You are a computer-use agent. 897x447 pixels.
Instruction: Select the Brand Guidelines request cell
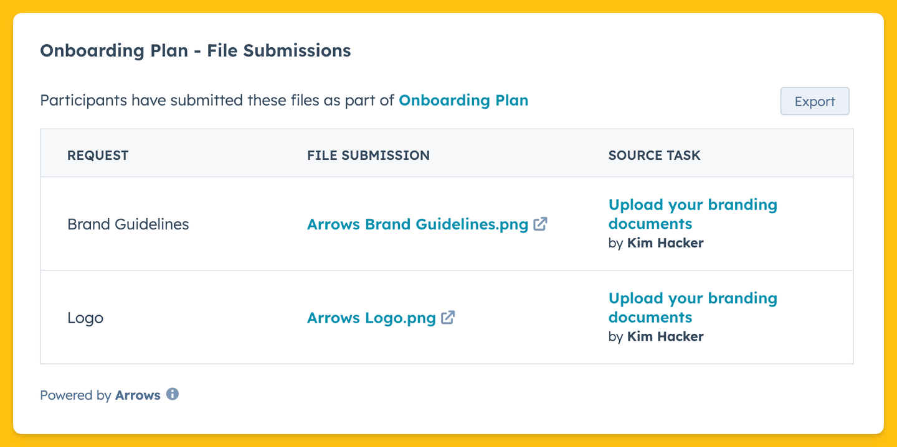[x=128, y=224]
